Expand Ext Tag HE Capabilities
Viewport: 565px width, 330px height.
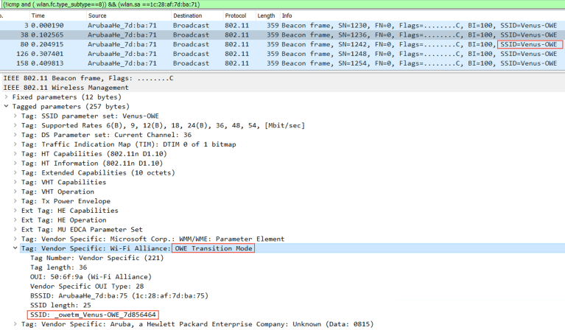[x=15, y=211]
